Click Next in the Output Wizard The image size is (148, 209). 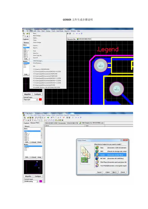(x=115, y=172)
